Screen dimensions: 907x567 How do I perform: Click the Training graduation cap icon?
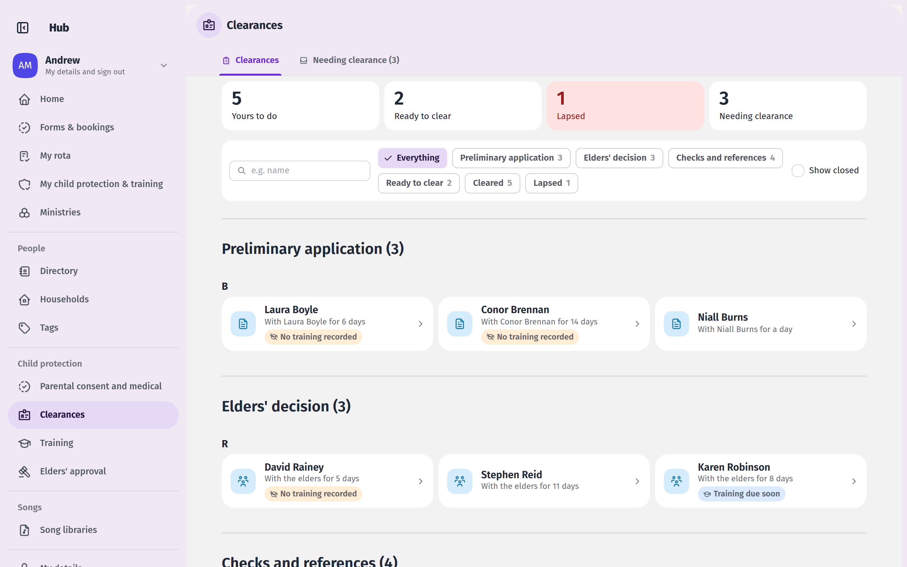click(24, 443)
